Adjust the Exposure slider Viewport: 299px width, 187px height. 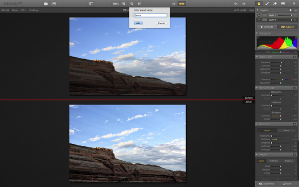click(280, 62)
